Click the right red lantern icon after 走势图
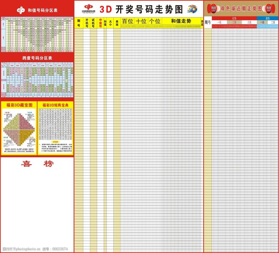The height and width of the screenshot is (253, 279). pyautogui.click(x=269, y=9)
